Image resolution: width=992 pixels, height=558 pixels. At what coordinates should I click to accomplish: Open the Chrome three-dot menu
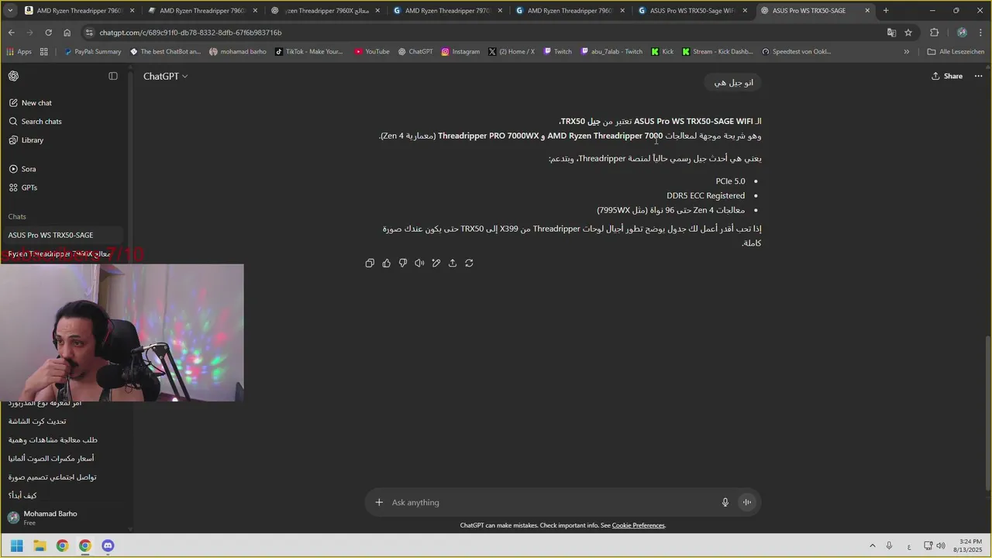coord(980,33)
